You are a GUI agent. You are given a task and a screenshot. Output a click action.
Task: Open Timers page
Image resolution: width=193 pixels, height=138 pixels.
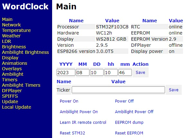(x=10, y=80)
